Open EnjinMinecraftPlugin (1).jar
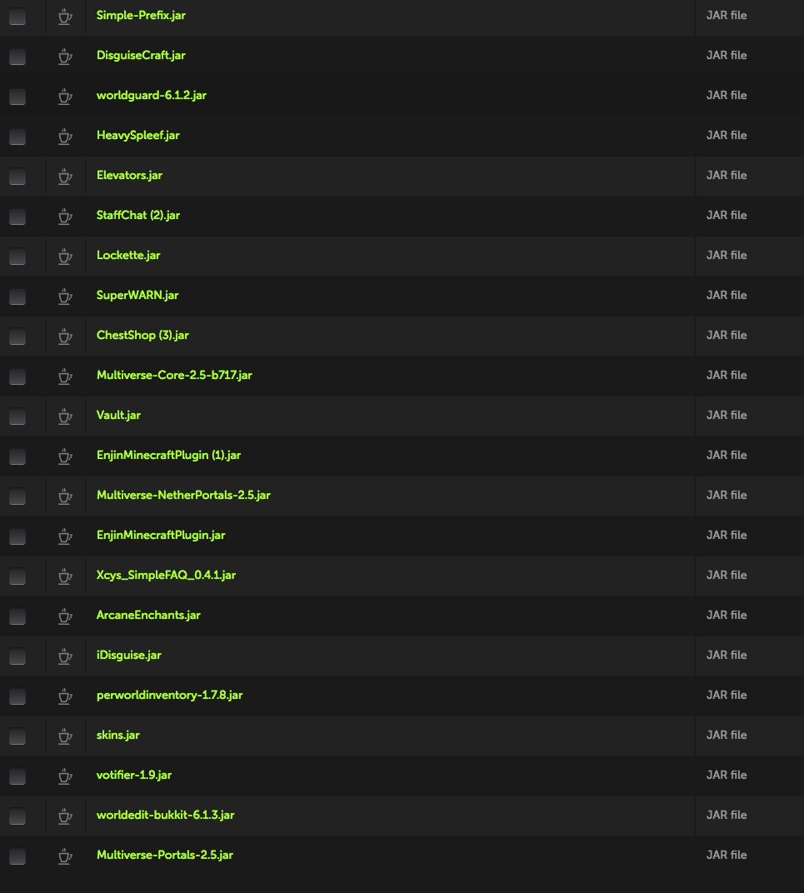This screenshot has height=893, width=804. (x=168, y=455)
